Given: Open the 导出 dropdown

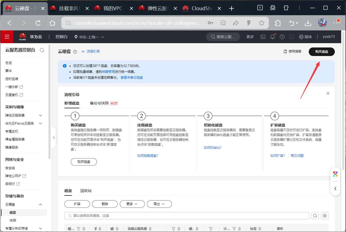Looking at the screenshot, I should pos(159,204).
